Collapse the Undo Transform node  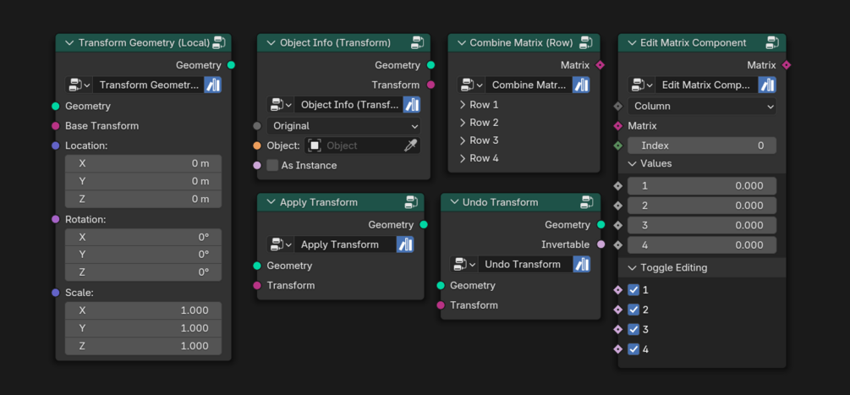455,202
